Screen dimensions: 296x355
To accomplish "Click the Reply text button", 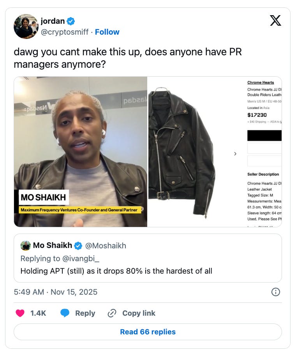I will [x=85, y=313].
